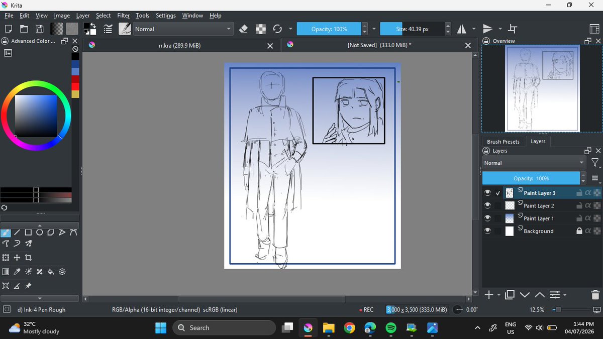This screenshot has height=339, width=603.
Task: Open the Select menu
Action: (104, 16)
